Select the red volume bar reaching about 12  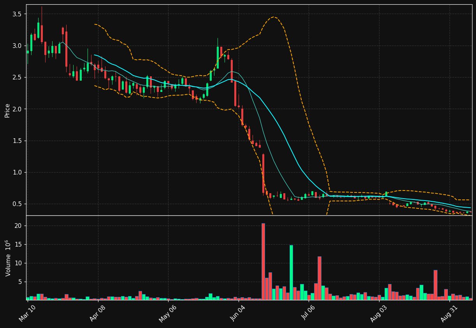pos(320,278)
